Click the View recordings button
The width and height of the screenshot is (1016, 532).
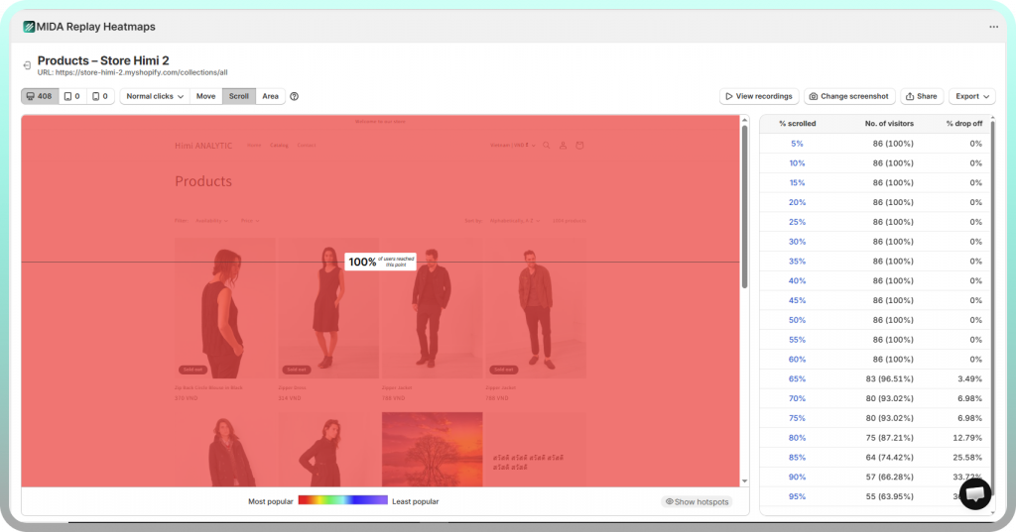click(758, 96)
